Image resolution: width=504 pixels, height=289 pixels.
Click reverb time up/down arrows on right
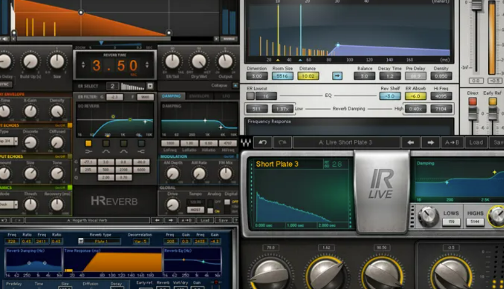147,65
